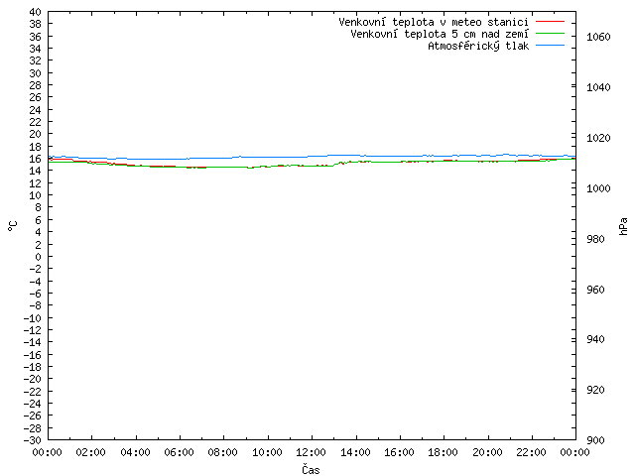The width and height of the screenshot is (635, 476).
Task: Click the 1000 pressure axis label
Action: click(x=598, y=188)
